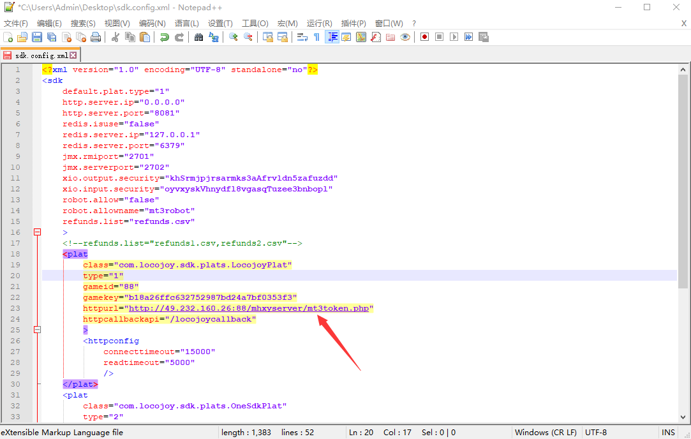This screenshot has width=691, height=439.
Task: Click the New file toolbar icon
Action: (x=8, y=37)
